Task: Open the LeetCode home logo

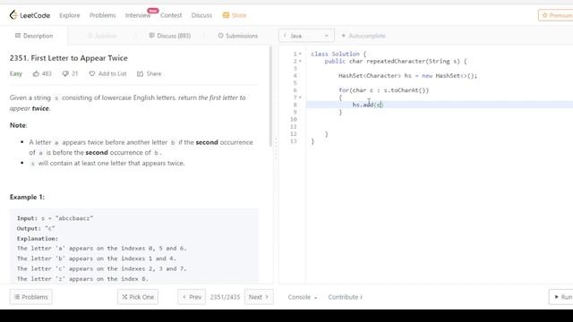Action: pyautogui.click(x=30, y=15)
